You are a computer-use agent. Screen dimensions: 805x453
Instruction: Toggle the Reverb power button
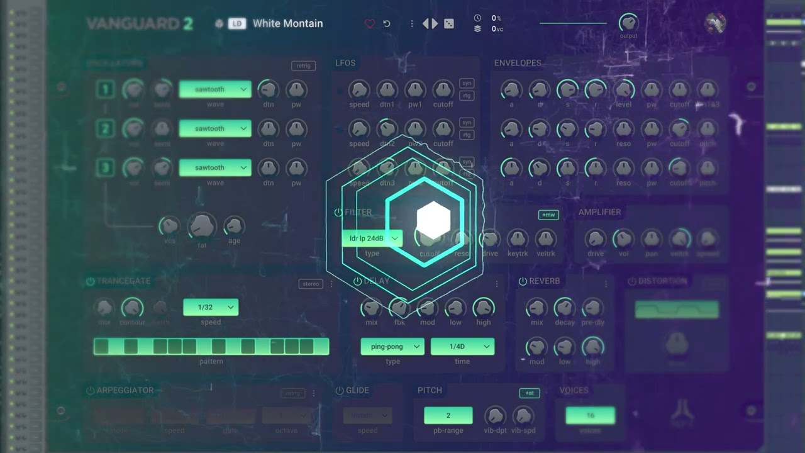(x=523, y=281)
